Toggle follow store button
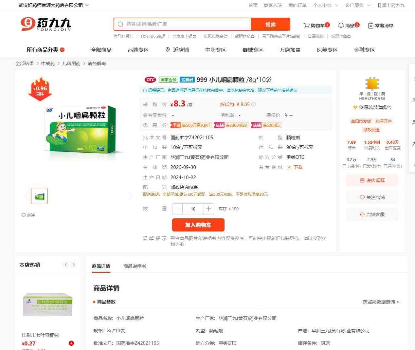415x350 pixels. coord(372,197)
